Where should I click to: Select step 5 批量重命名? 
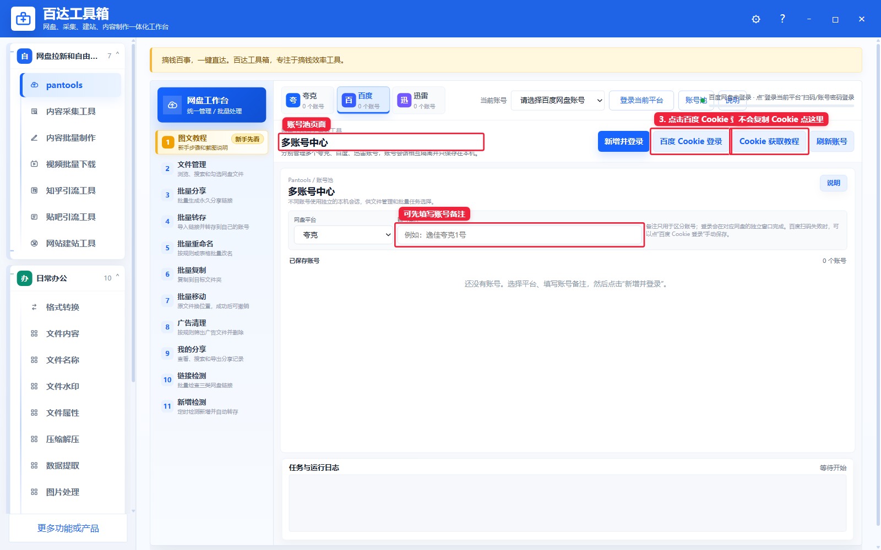(x=212, y=248)
